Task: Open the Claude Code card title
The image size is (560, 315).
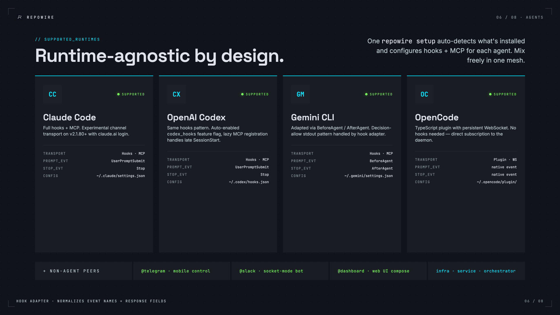Action: (69, 117)
